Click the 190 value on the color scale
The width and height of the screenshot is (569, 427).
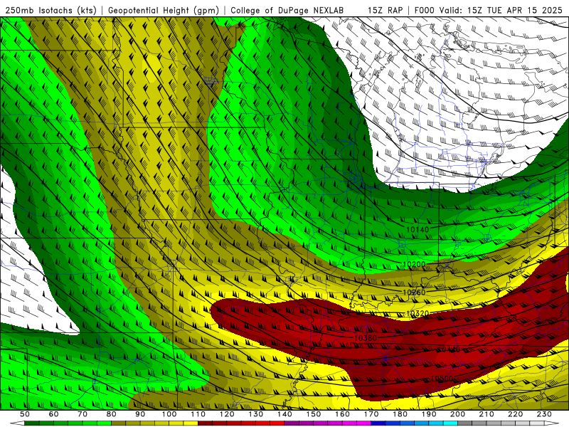(x=429, y=414)
